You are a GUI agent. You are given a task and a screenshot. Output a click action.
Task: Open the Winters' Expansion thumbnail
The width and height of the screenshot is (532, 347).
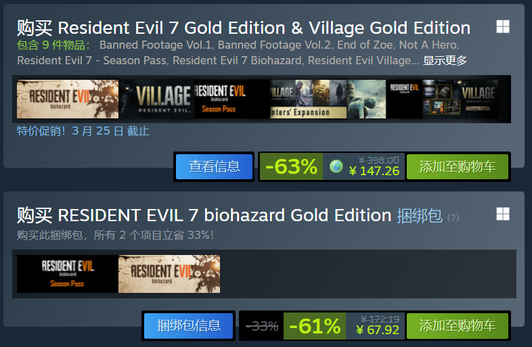tap(308, 99)
